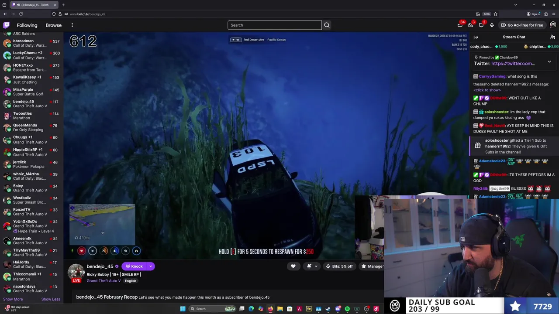Open Twitch notifications inbox icon
This screenshot has height=314, width=559.
coord(471,25)
